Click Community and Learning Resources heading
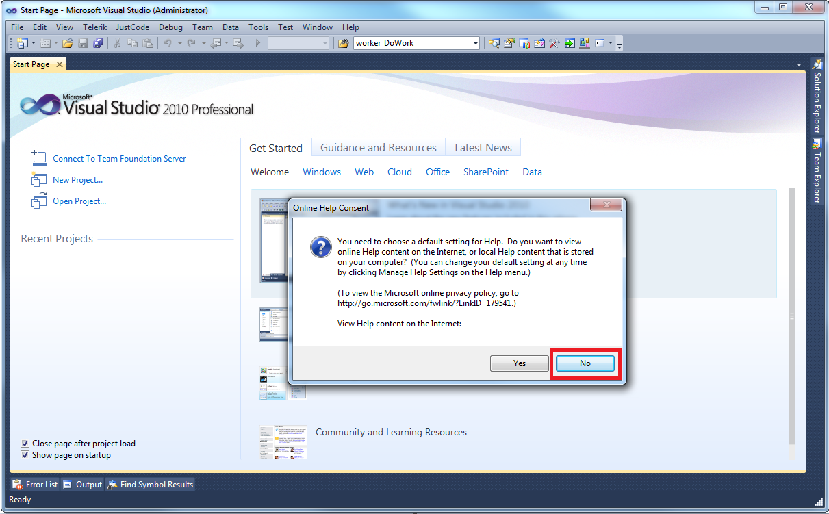The width and height of the screenshot is (829, 514). 391,432
